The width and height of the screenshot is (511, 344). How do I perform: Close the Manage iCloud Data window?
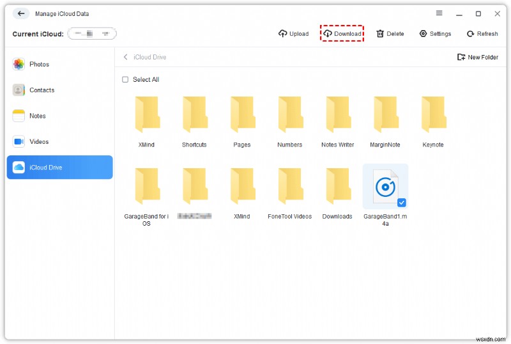(x=497, y=13)
